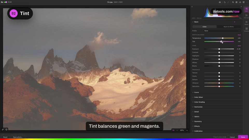Click the mountain photo preview
The image size is (249, 140).
tap(94, 69)
